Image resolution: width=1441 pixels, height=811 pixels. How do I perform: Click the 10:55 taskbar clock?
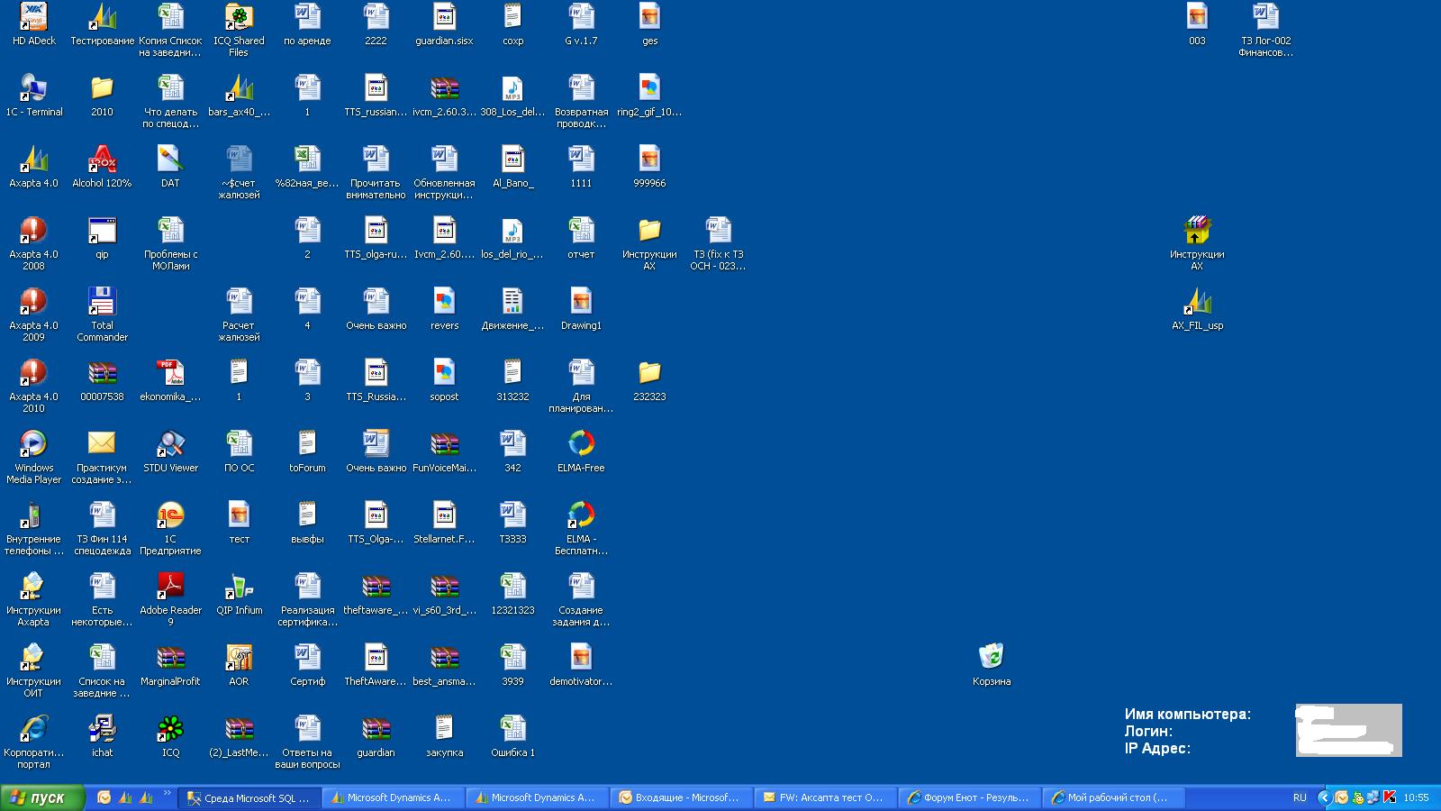point(1417,797)
